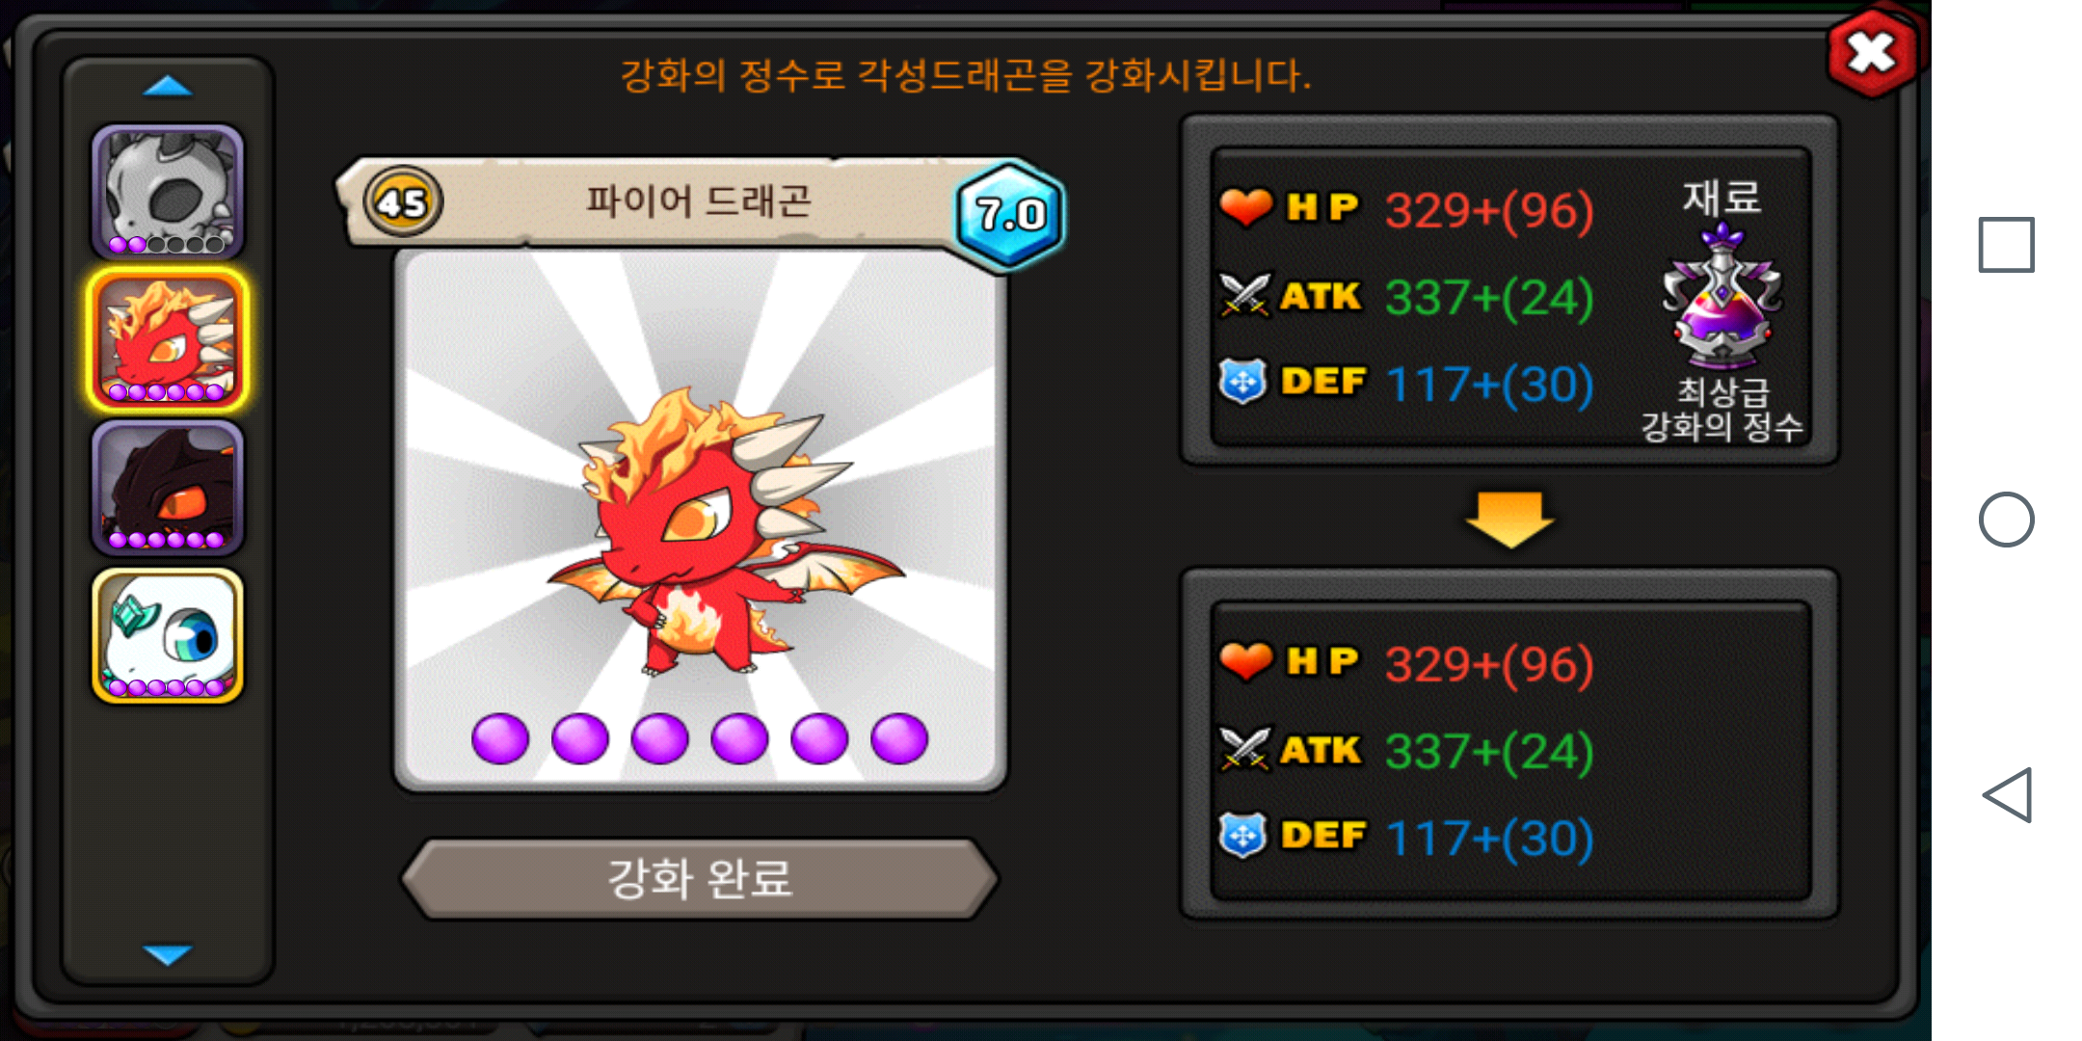
Task: Tap the top-grade enhancement essence potion icon
Action: pos(1722,297)
